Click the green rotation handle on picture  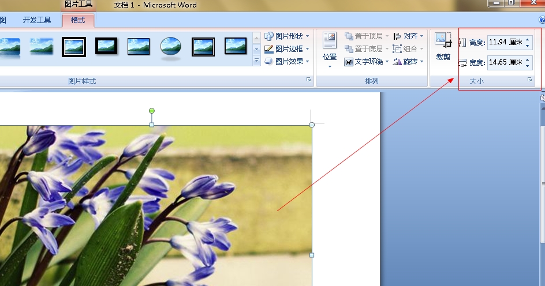151,111
